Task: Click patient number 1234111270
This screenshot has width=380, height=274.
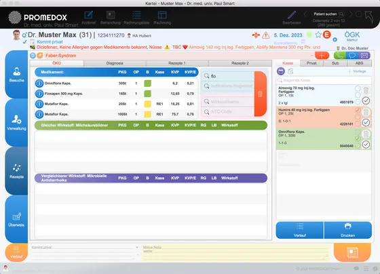Action: (111, 36)
